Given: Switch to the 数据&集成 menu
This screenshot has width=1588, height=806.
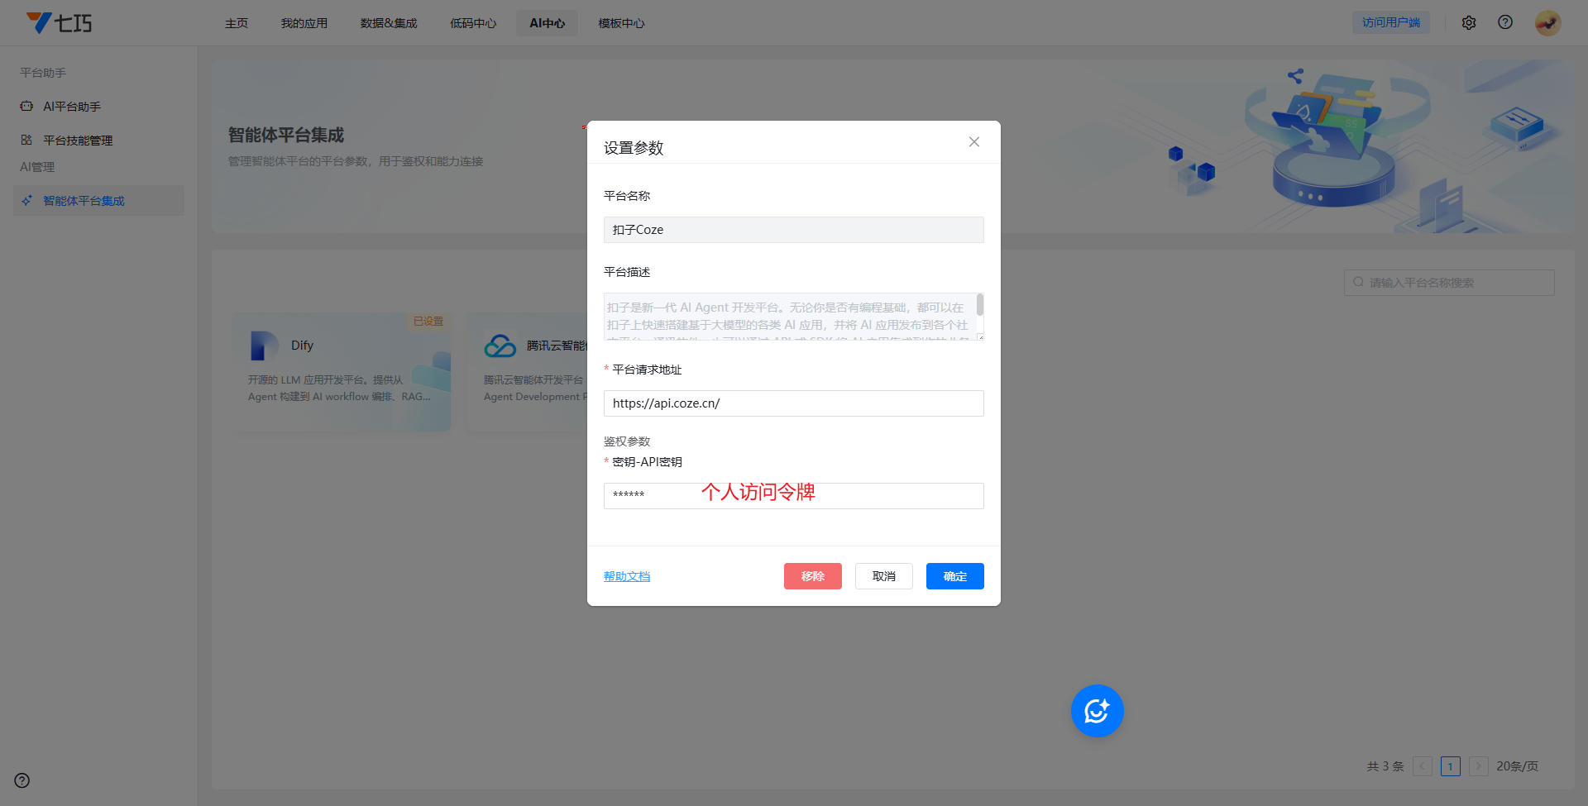Looking at the screenshot, I should pos(389,23).
